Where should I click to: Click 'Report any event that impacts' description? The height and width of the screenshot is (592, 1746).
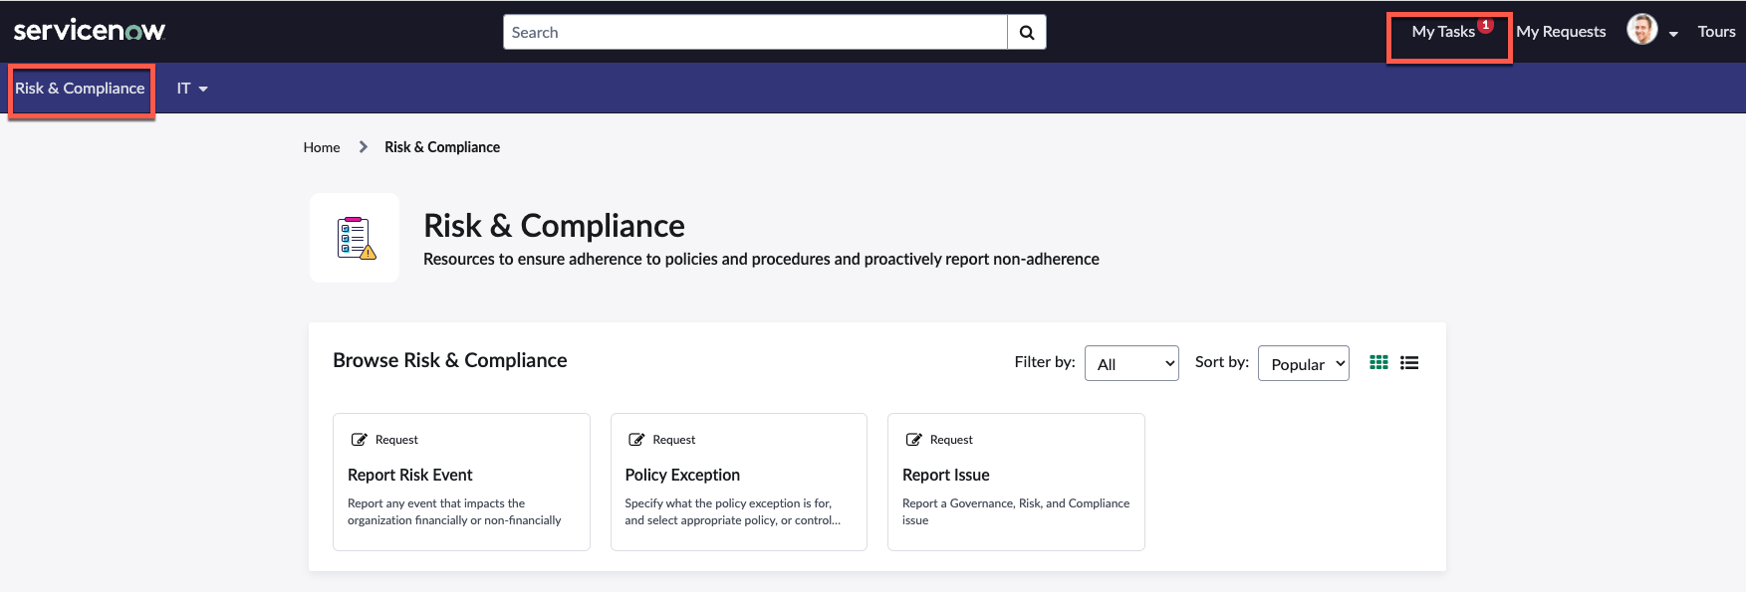pyautogui.click(x=454, y=511)
